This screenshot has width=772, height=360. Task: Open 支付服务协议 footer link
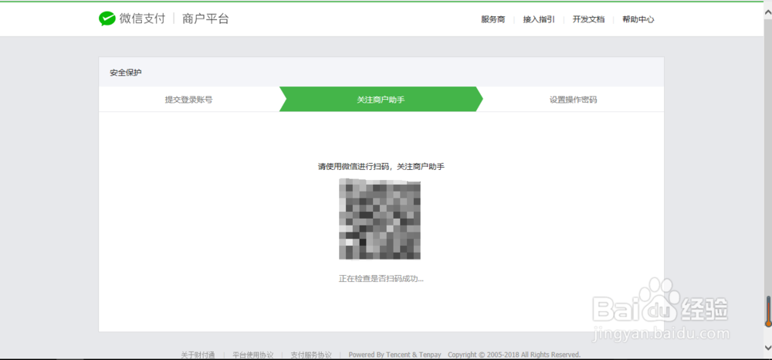click(x=310, y=355)
